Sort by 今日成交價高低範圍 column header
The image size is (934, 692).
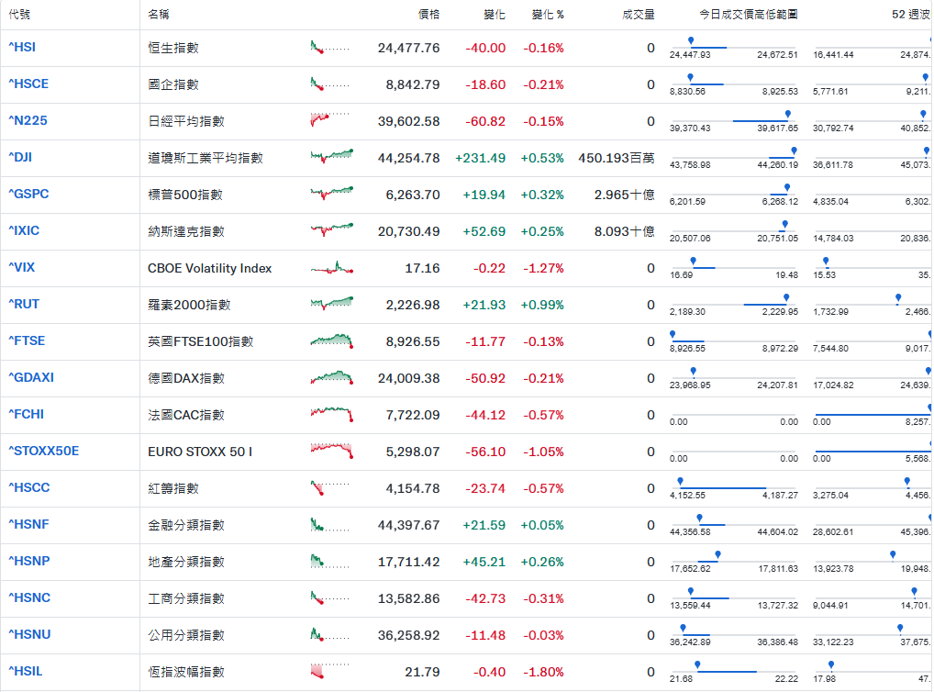tap(749, 15)
